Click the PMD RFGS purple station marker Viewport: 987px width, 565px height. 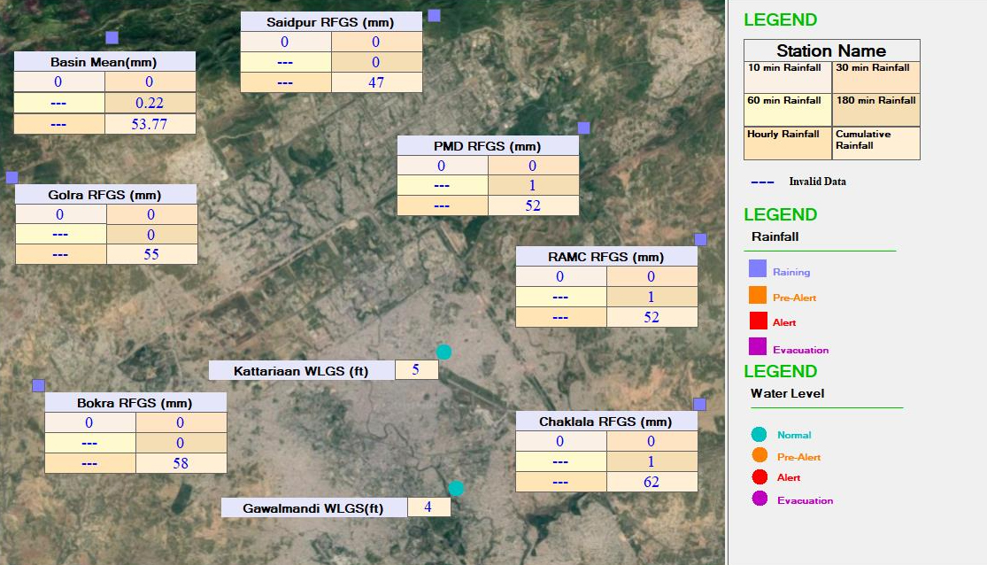pos(583,128)
